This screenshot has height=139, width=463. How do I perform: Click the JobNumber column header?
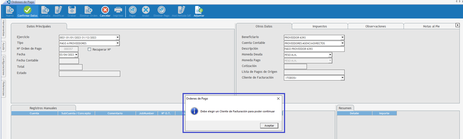pyautogui.click(x=146, y=113)
